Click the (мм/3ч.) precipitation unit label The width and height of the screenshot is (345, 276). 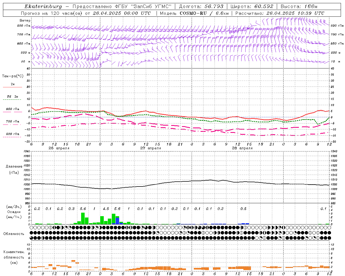click(14, 207)
